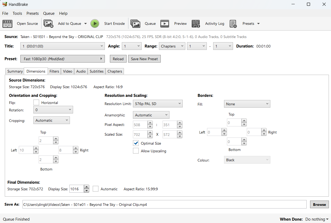
Task: Click the Add to Queue icon
Action: point(48,23)
